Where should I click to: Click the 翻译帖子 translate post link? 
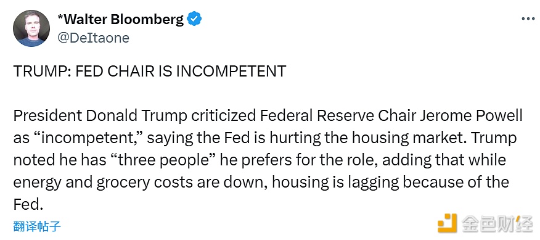37,226
